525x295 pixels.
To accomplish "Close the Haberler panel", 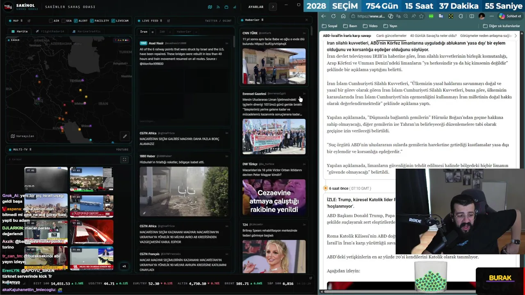I will [306, 20].
